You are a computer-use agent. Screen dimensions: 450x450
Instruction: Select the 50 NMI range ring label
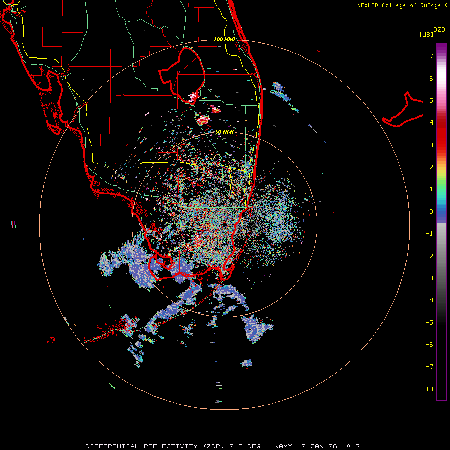point(224,132)
